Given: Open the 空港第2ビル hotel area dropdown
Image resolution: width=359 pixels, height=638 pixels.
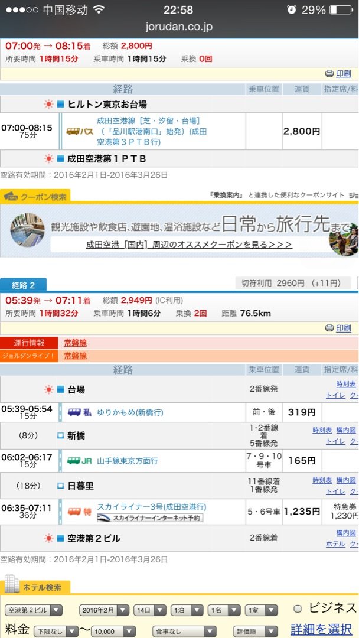Looking at the screenshot, I should pos(34,610).
